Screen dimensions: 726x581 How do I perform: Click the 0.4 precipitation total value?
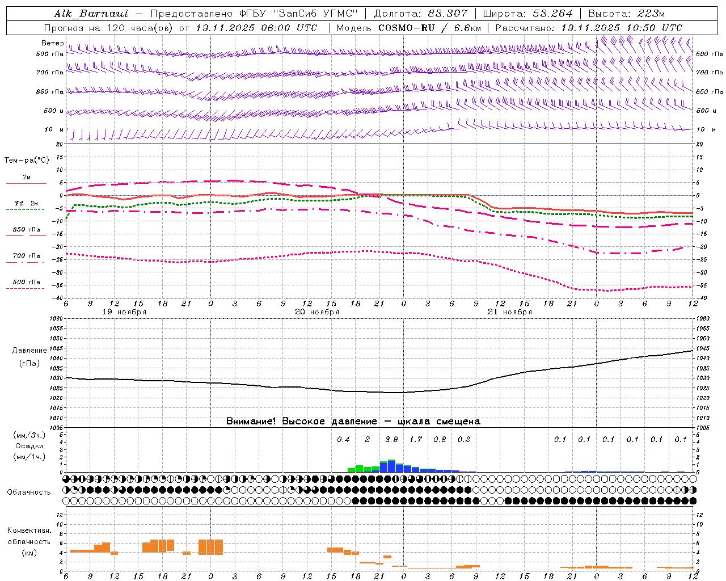pyautogui.click(x=343, y=440)
